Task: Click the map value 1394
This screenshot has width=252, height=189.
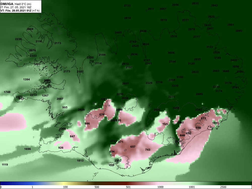Action: (26, 80)
